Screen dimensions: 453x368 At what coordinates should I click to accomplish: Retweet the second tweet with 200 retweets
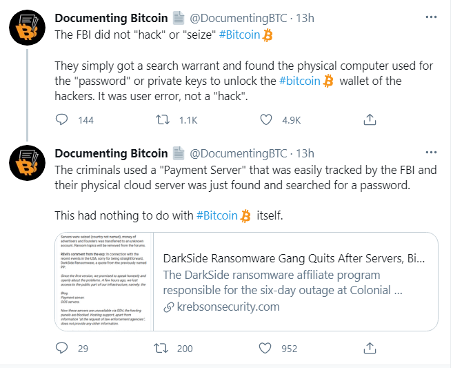[164, 349]
